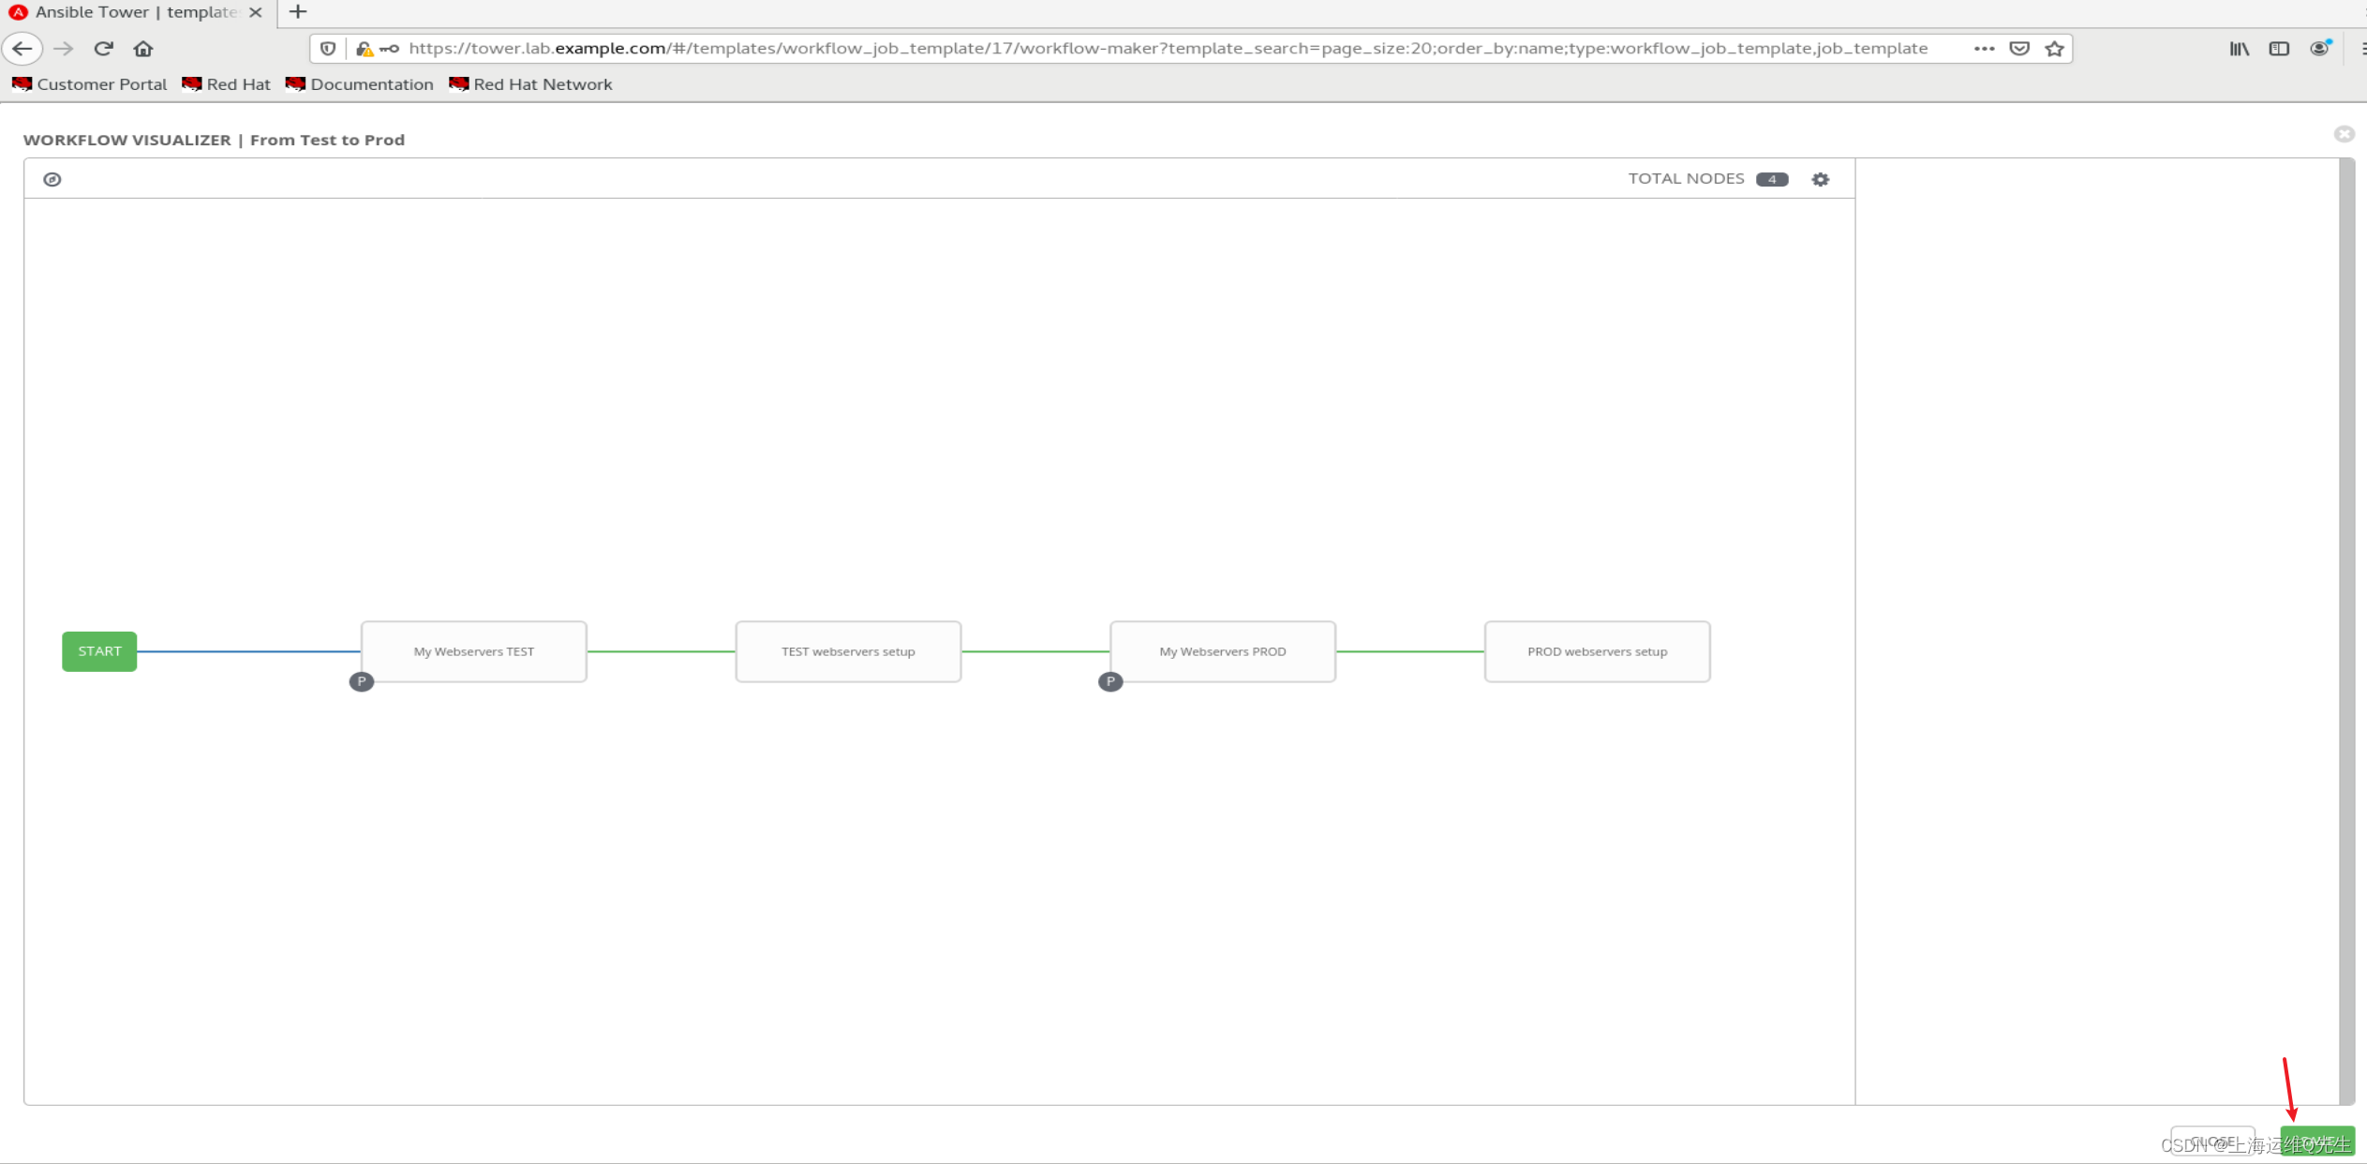Click the P prompt badge under My Webservers PROD
The width and height of the screenshot is (2367, 1164).
(x=1110, y=682)
